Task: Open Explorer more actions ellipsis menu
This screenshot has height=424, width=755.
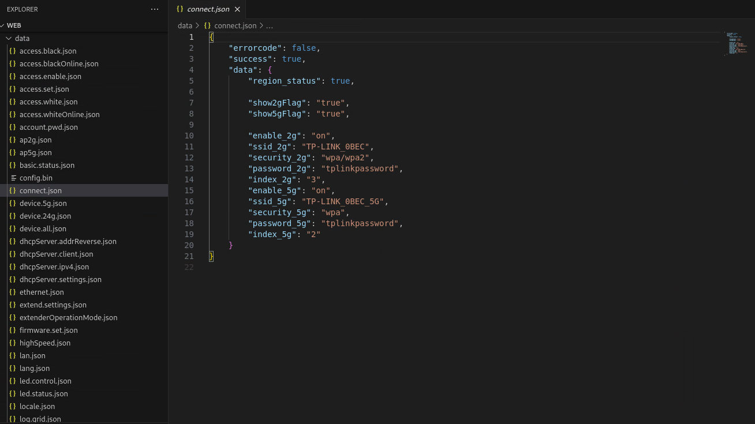Action: pyautogui.click(x=154, y=9)
